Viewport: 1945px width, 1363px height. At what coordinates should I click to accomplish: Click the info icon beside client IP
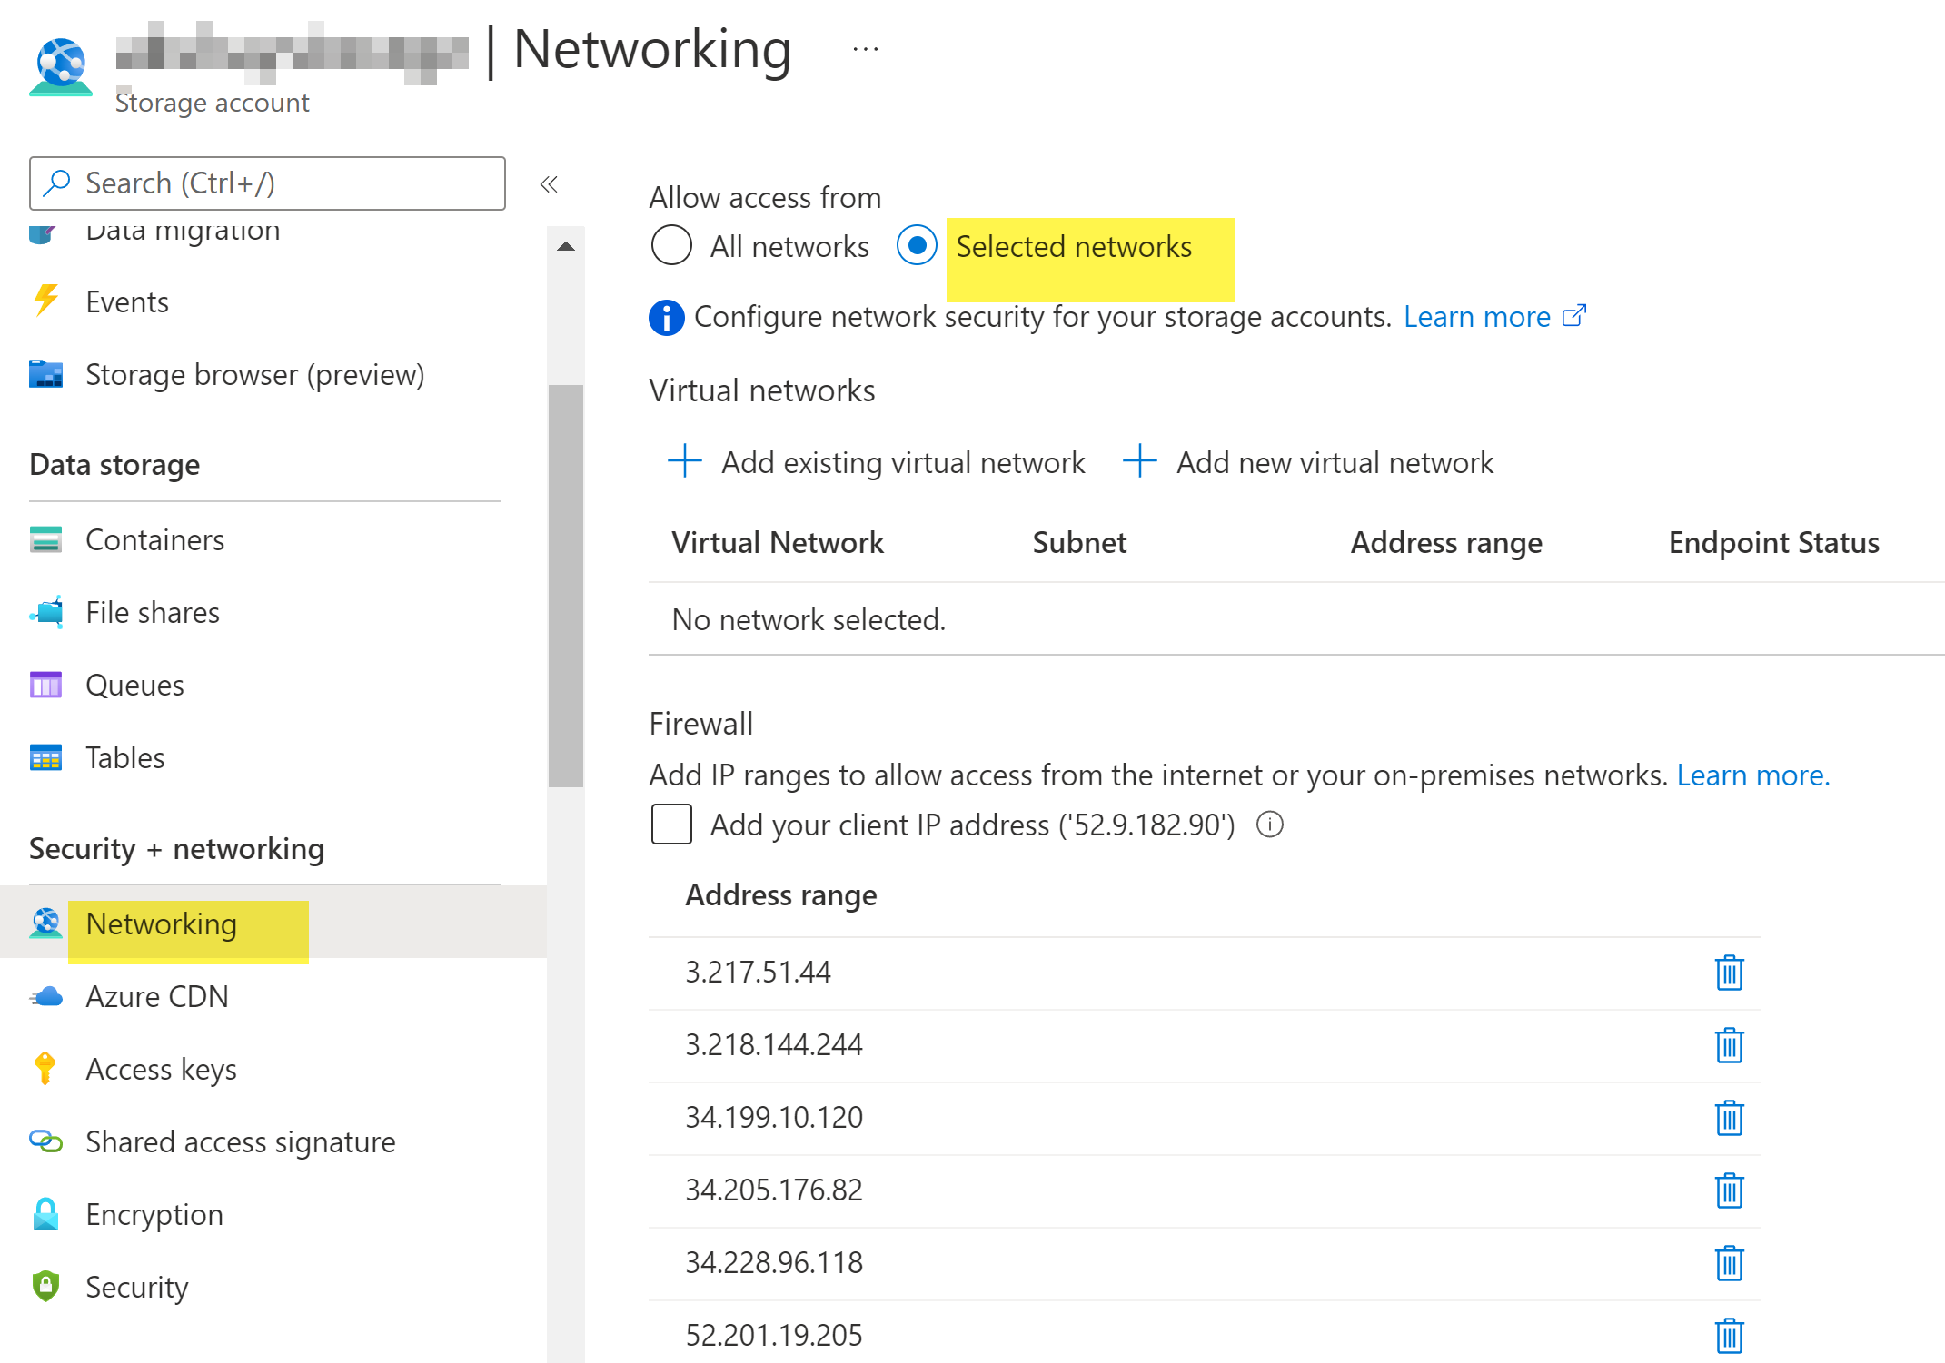pyautogui.click(x=1269, y=825)
